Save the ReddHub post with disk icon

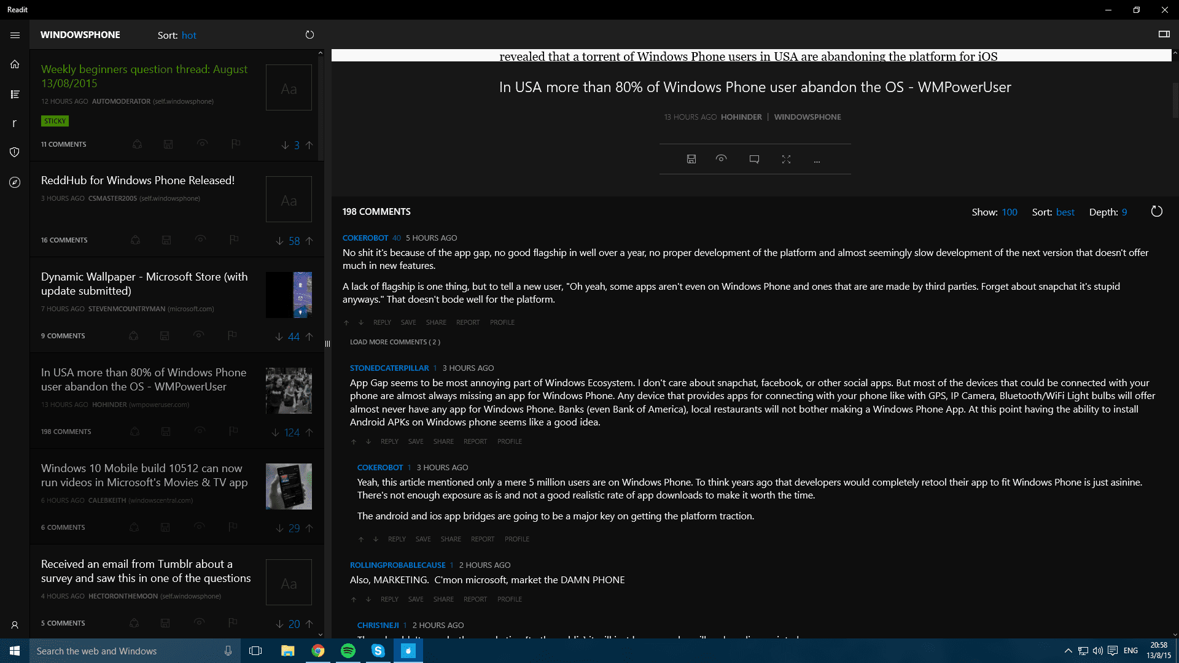(x=166, y=240)
